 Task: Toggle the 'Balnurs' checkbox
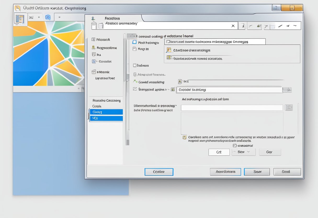(134, 66)
